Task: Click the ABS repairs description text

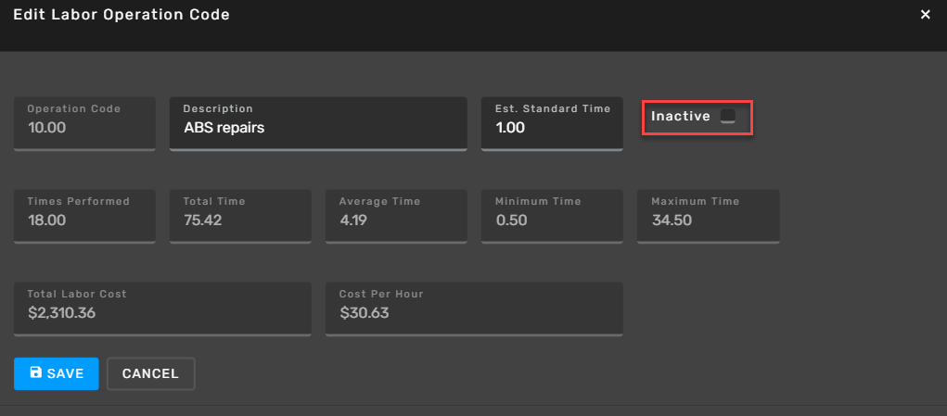Action: pyautogui.click(x=224, y=128)
